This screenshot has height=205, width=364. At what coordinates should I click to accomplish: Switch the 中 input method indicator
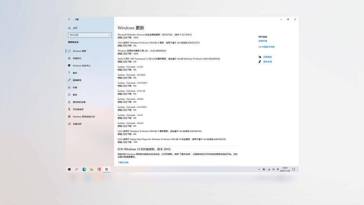(278, 170)
